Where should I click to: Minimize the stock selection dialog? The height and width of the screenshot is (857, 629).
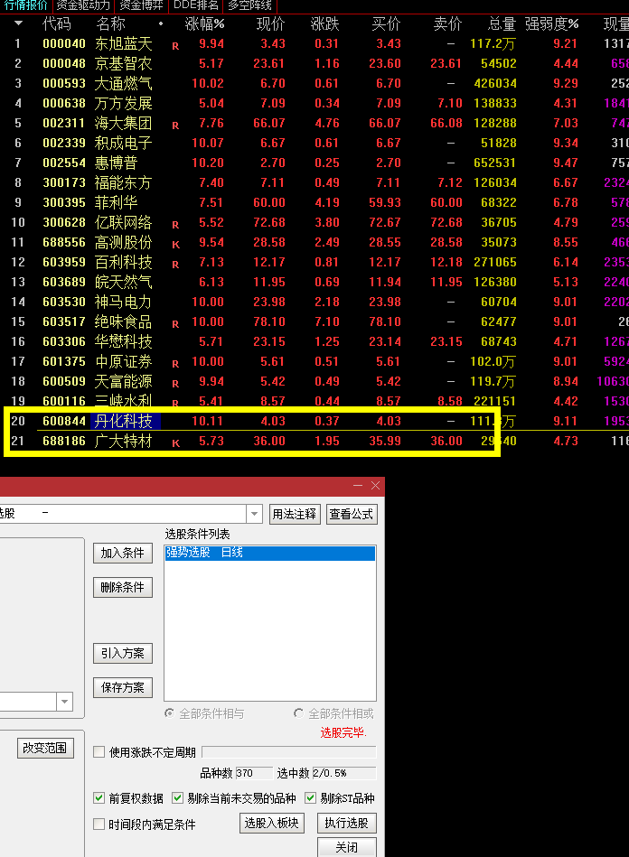click(x=358, y=485)
